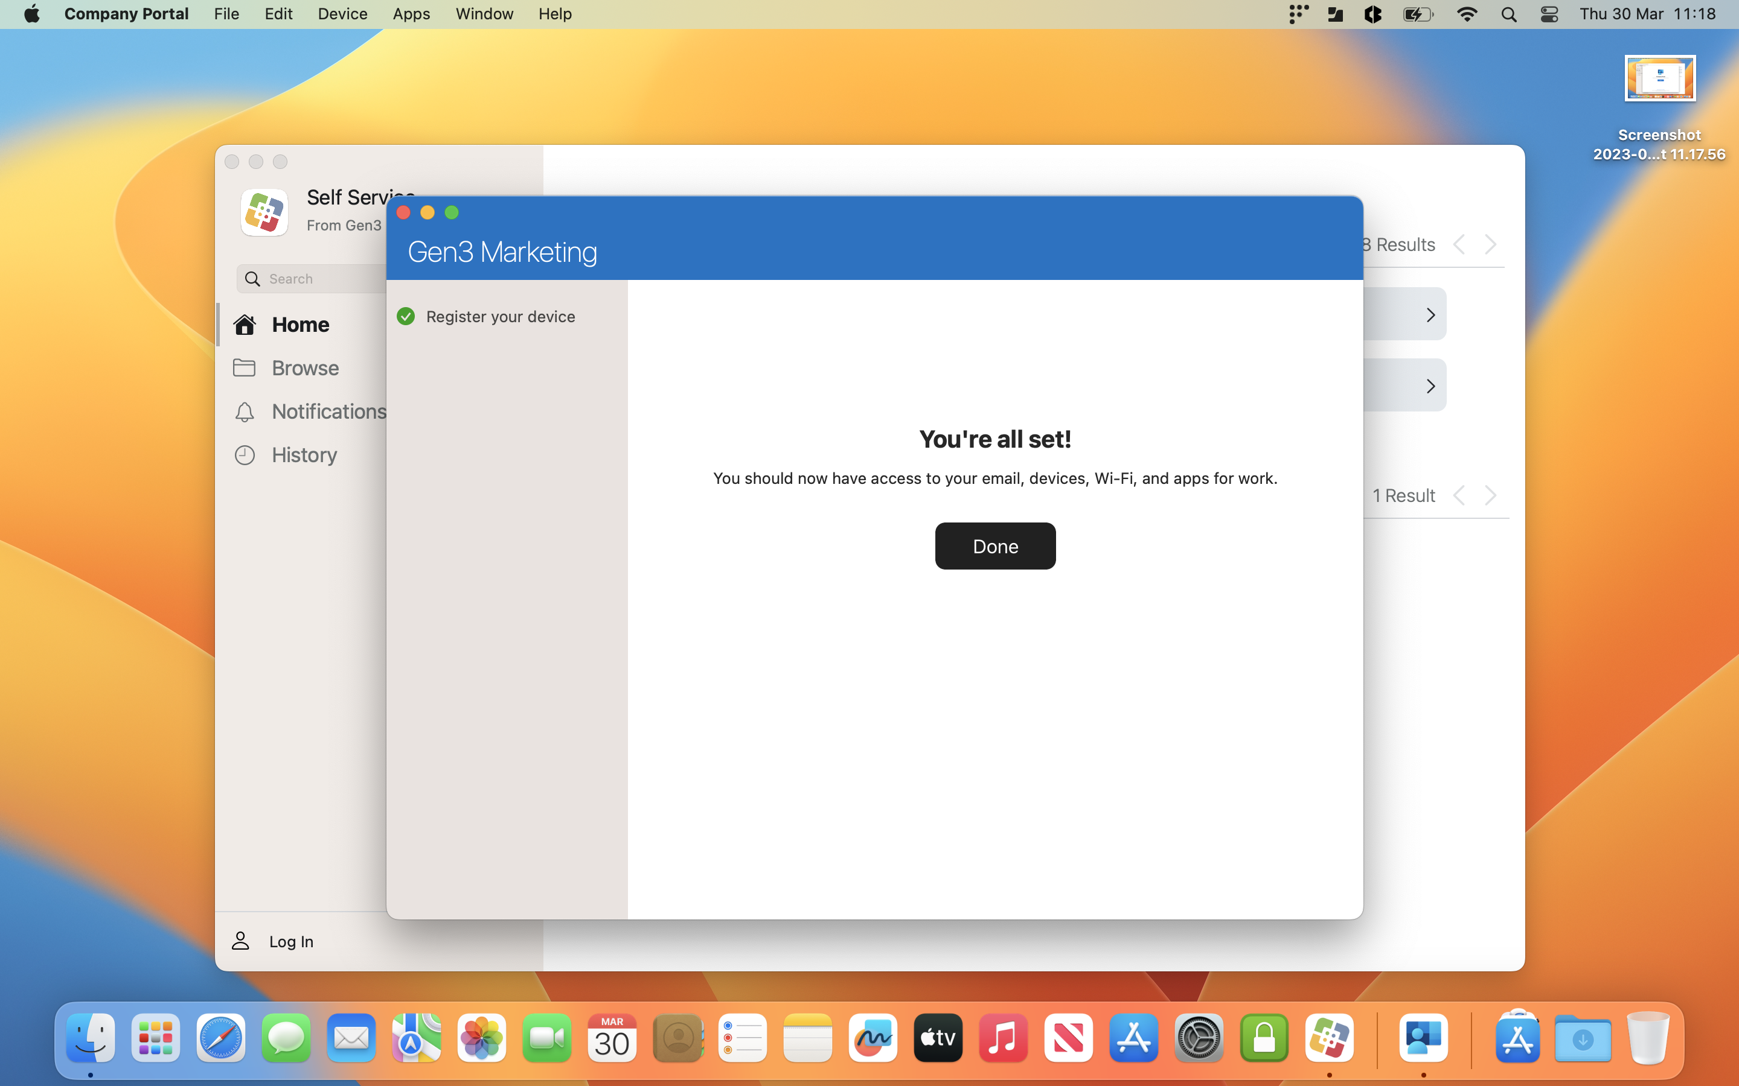Open Trash from the Dock

click(x=1648, y=1038)
